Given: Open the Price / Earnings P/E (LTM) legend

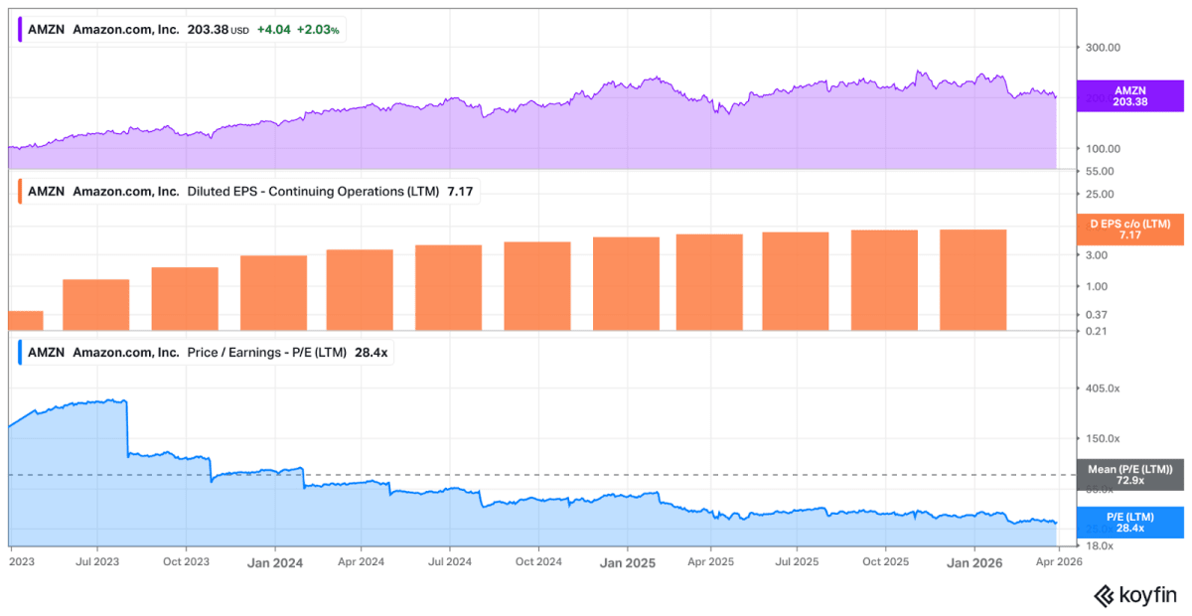Looking at the screenshot, I should 205,353.
